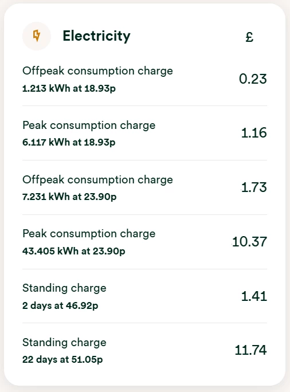
Task: Click text 1.213 kWh at 18.93p
Action: coord(69,88)
